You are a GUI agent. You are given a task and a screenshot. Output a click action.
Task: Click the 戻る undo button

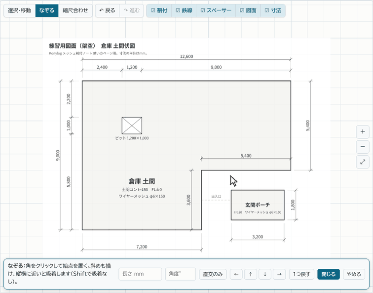tap(107, 10)
